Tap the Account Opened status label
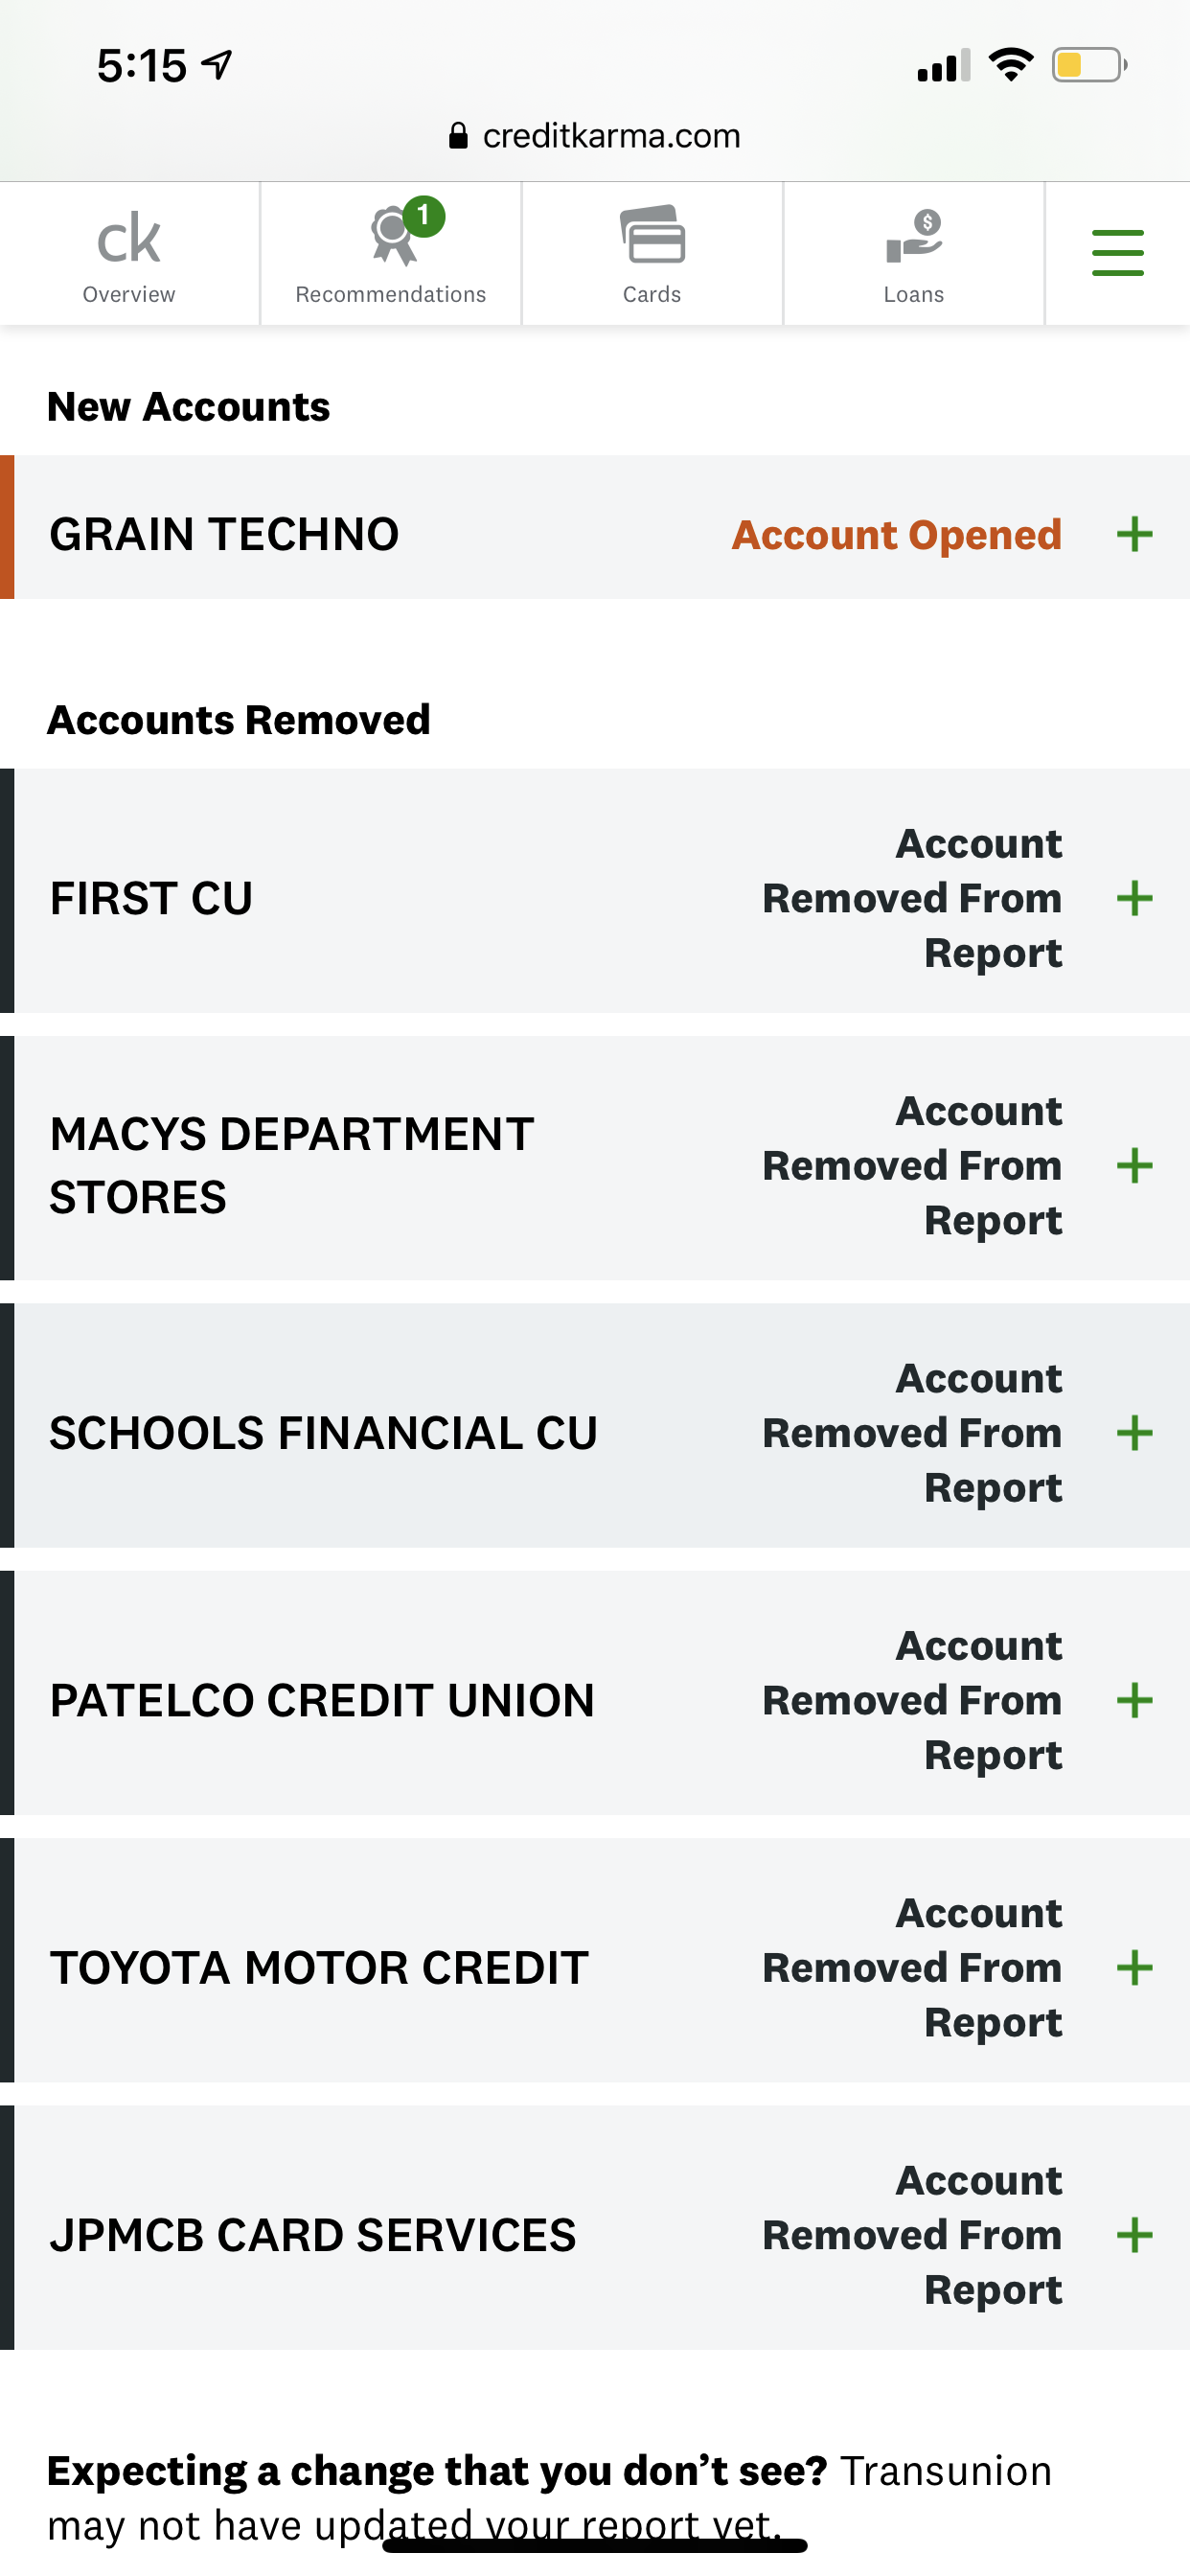The width and height of the screenshot is (1190, 2576). click(896, 535)
